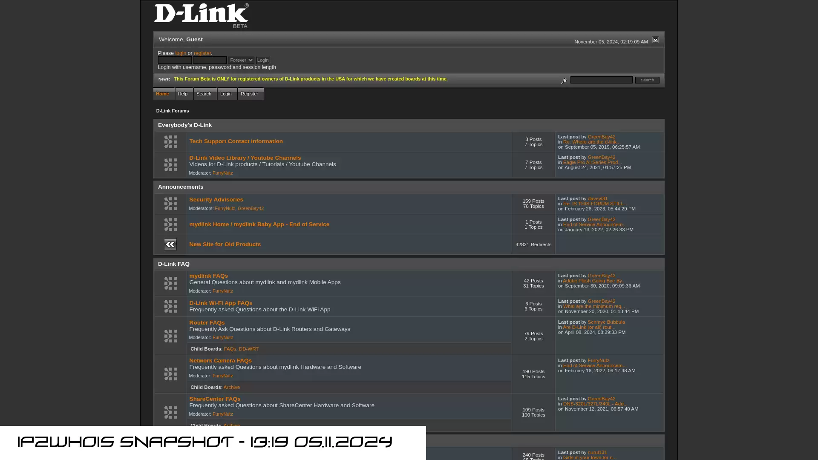Screen dimensions: 818x460
Task: View moderator GreenBay42 under Security Advisories
Action: pos(251,208)
